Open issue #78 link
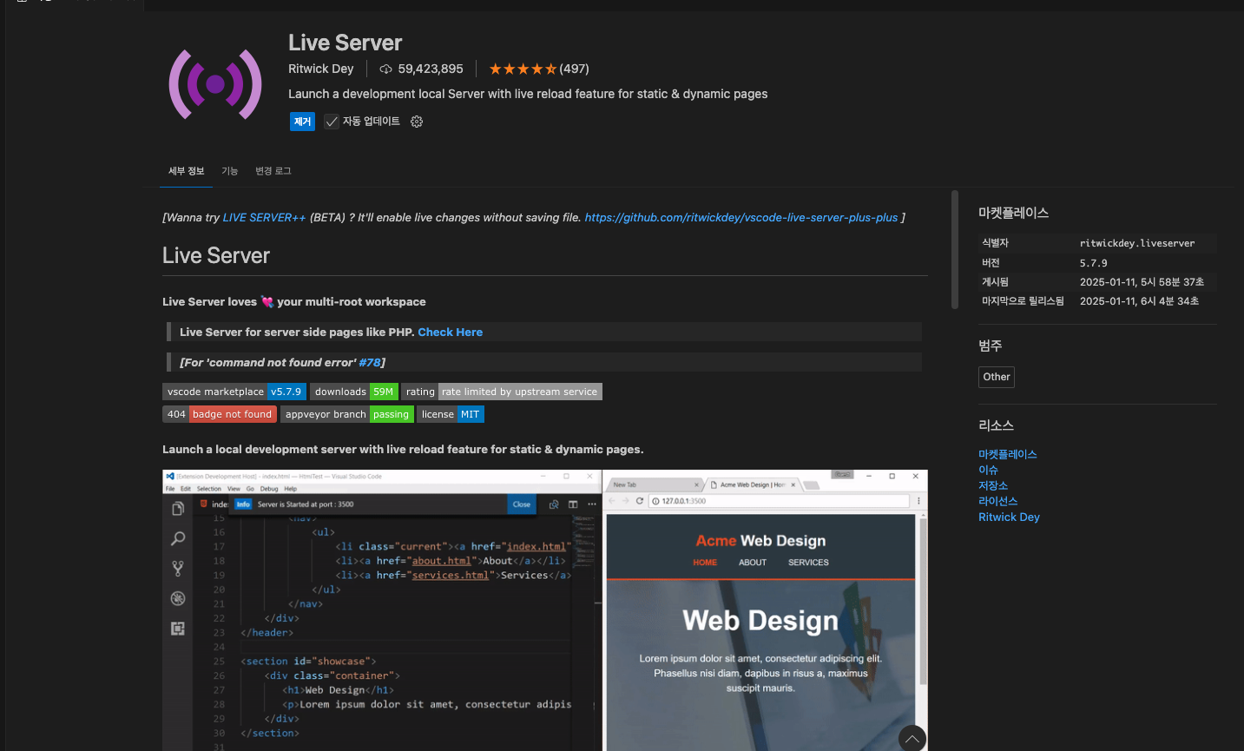Screen dimensions: 1244x751 370,363
